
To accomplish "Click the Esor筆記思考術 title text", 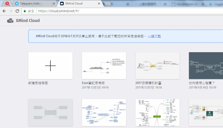I will click(93, 83).
